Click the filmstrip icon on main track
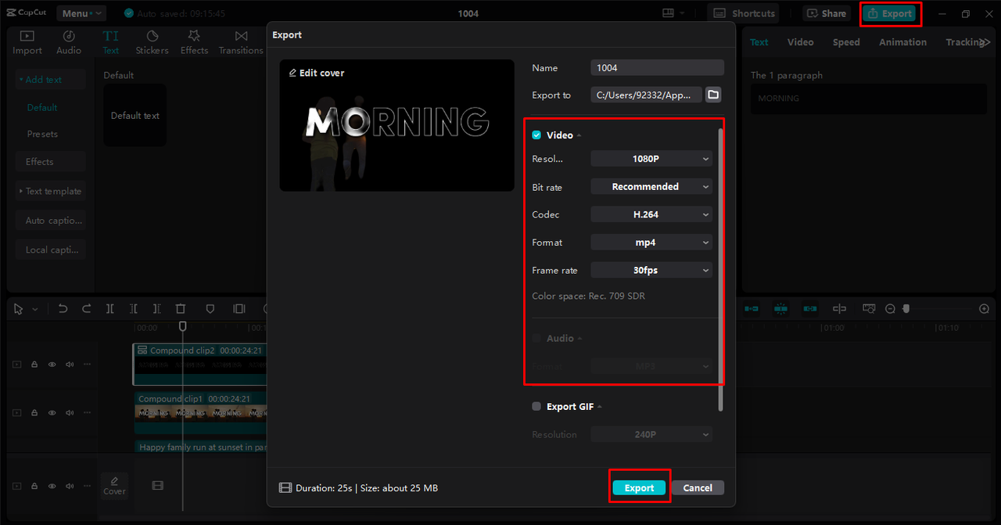Screen dimensions: 1001x525 (x=158, y=486)
